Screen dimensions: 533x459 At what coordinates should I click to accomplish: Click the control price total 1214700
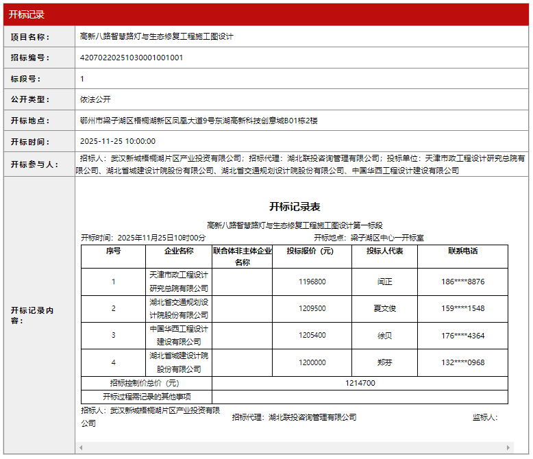tap(360, 383)
